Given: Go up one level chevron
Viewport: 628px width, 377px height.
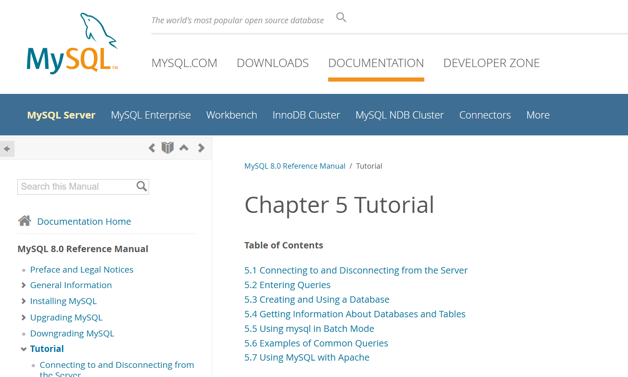Looking at the screenshot, I should (x=184, y=148).
